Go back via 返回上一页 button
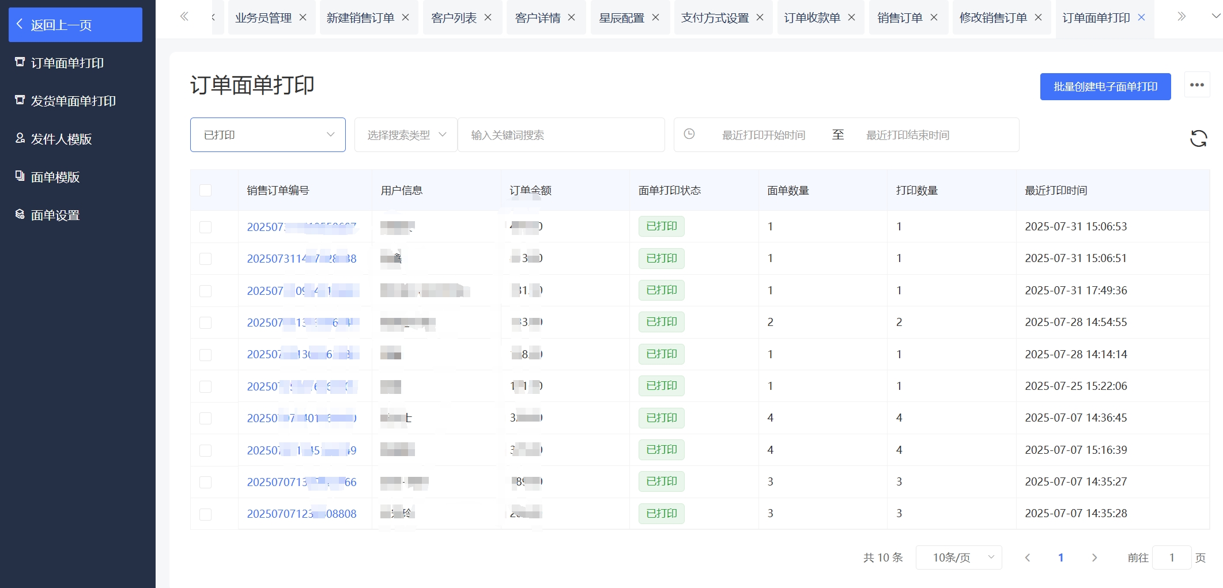 (76, 25)
